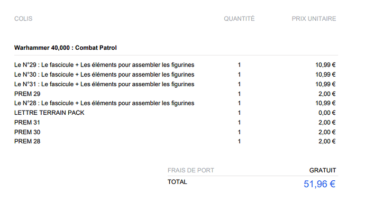Click the TOTAL label

pyautogui.click(x=177, y=182)
